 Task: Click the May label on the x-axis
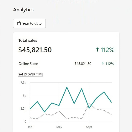coord(59,127)
